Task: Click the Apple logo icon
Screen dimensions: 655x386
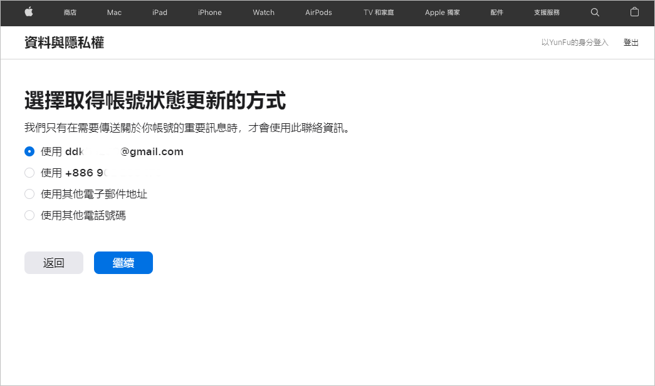Action: (x=29, y=12)
